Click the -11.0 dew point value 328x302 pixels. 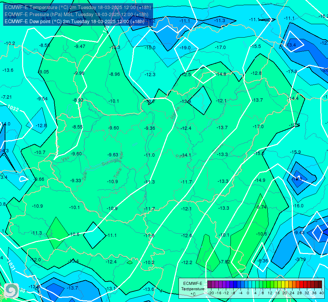pyautogui.click(x=149, y=155)
